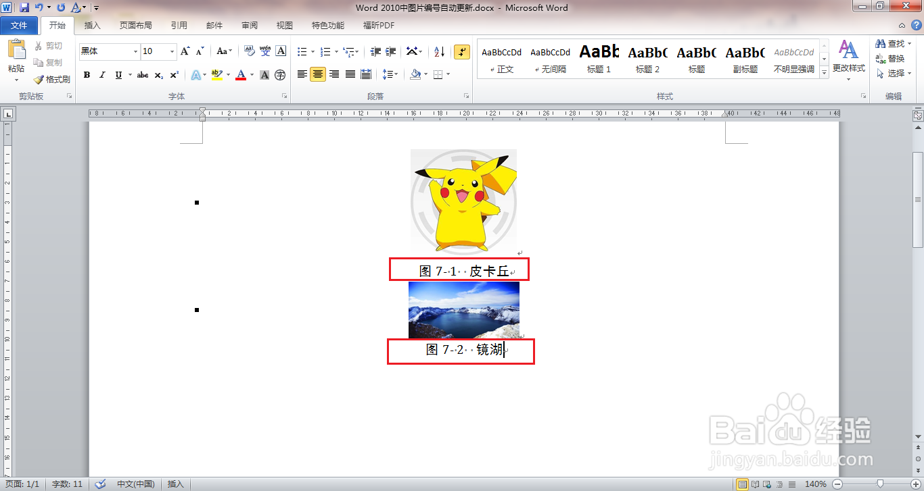This screenshot has width=924, height=491.
Task: Open the Phonetic Guide (wén) tool
Action: coord(265,51)
